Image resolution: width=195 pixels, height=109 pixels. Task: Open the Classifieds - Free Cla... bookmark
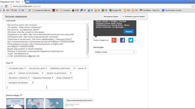pos(150,10)
